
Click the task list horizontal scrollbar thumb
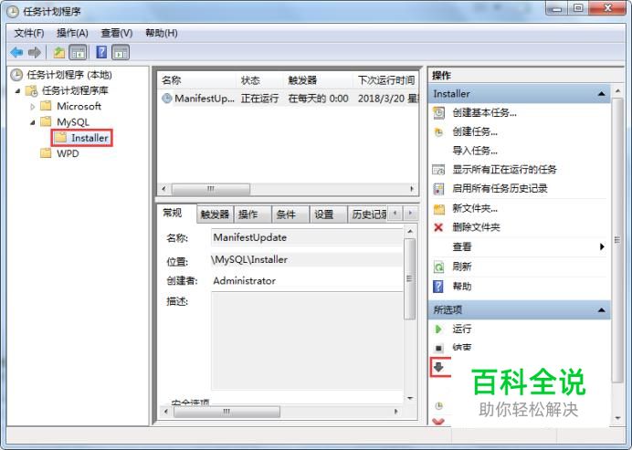[211, 189]
